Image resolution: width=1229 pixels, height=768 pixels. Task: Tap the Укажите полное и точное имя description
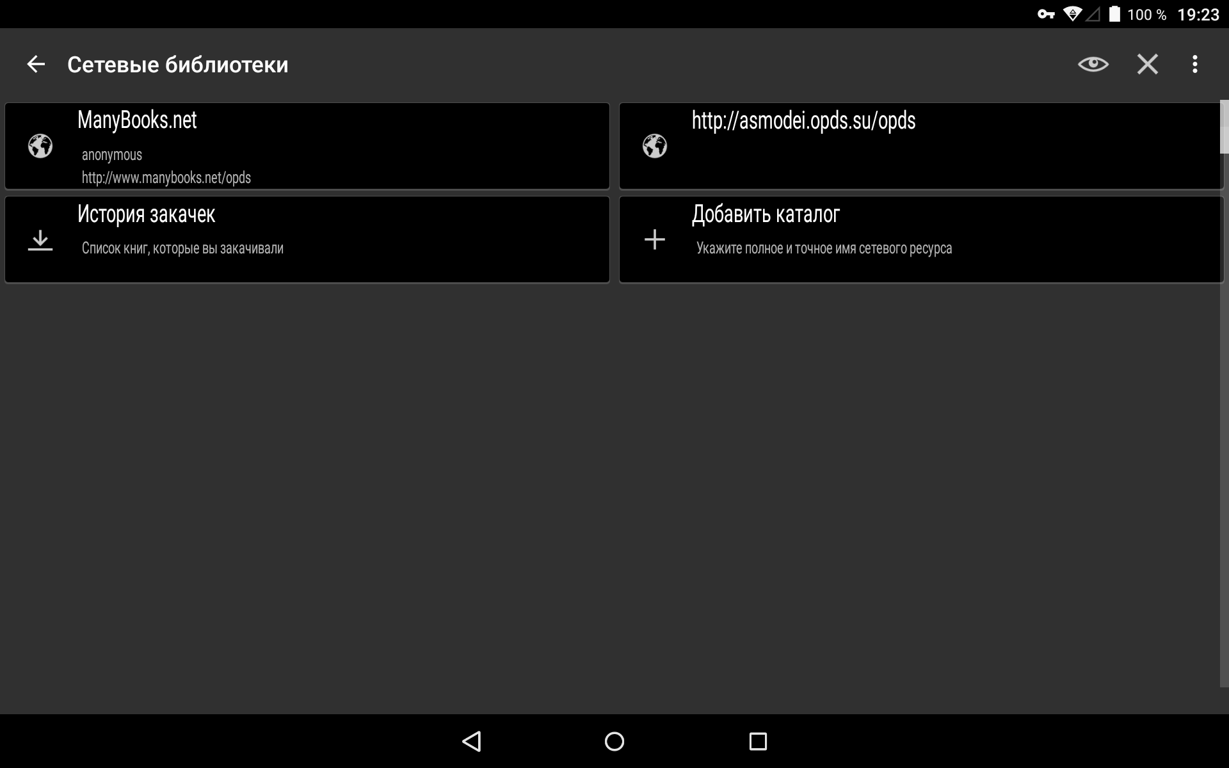click(824, 248)
